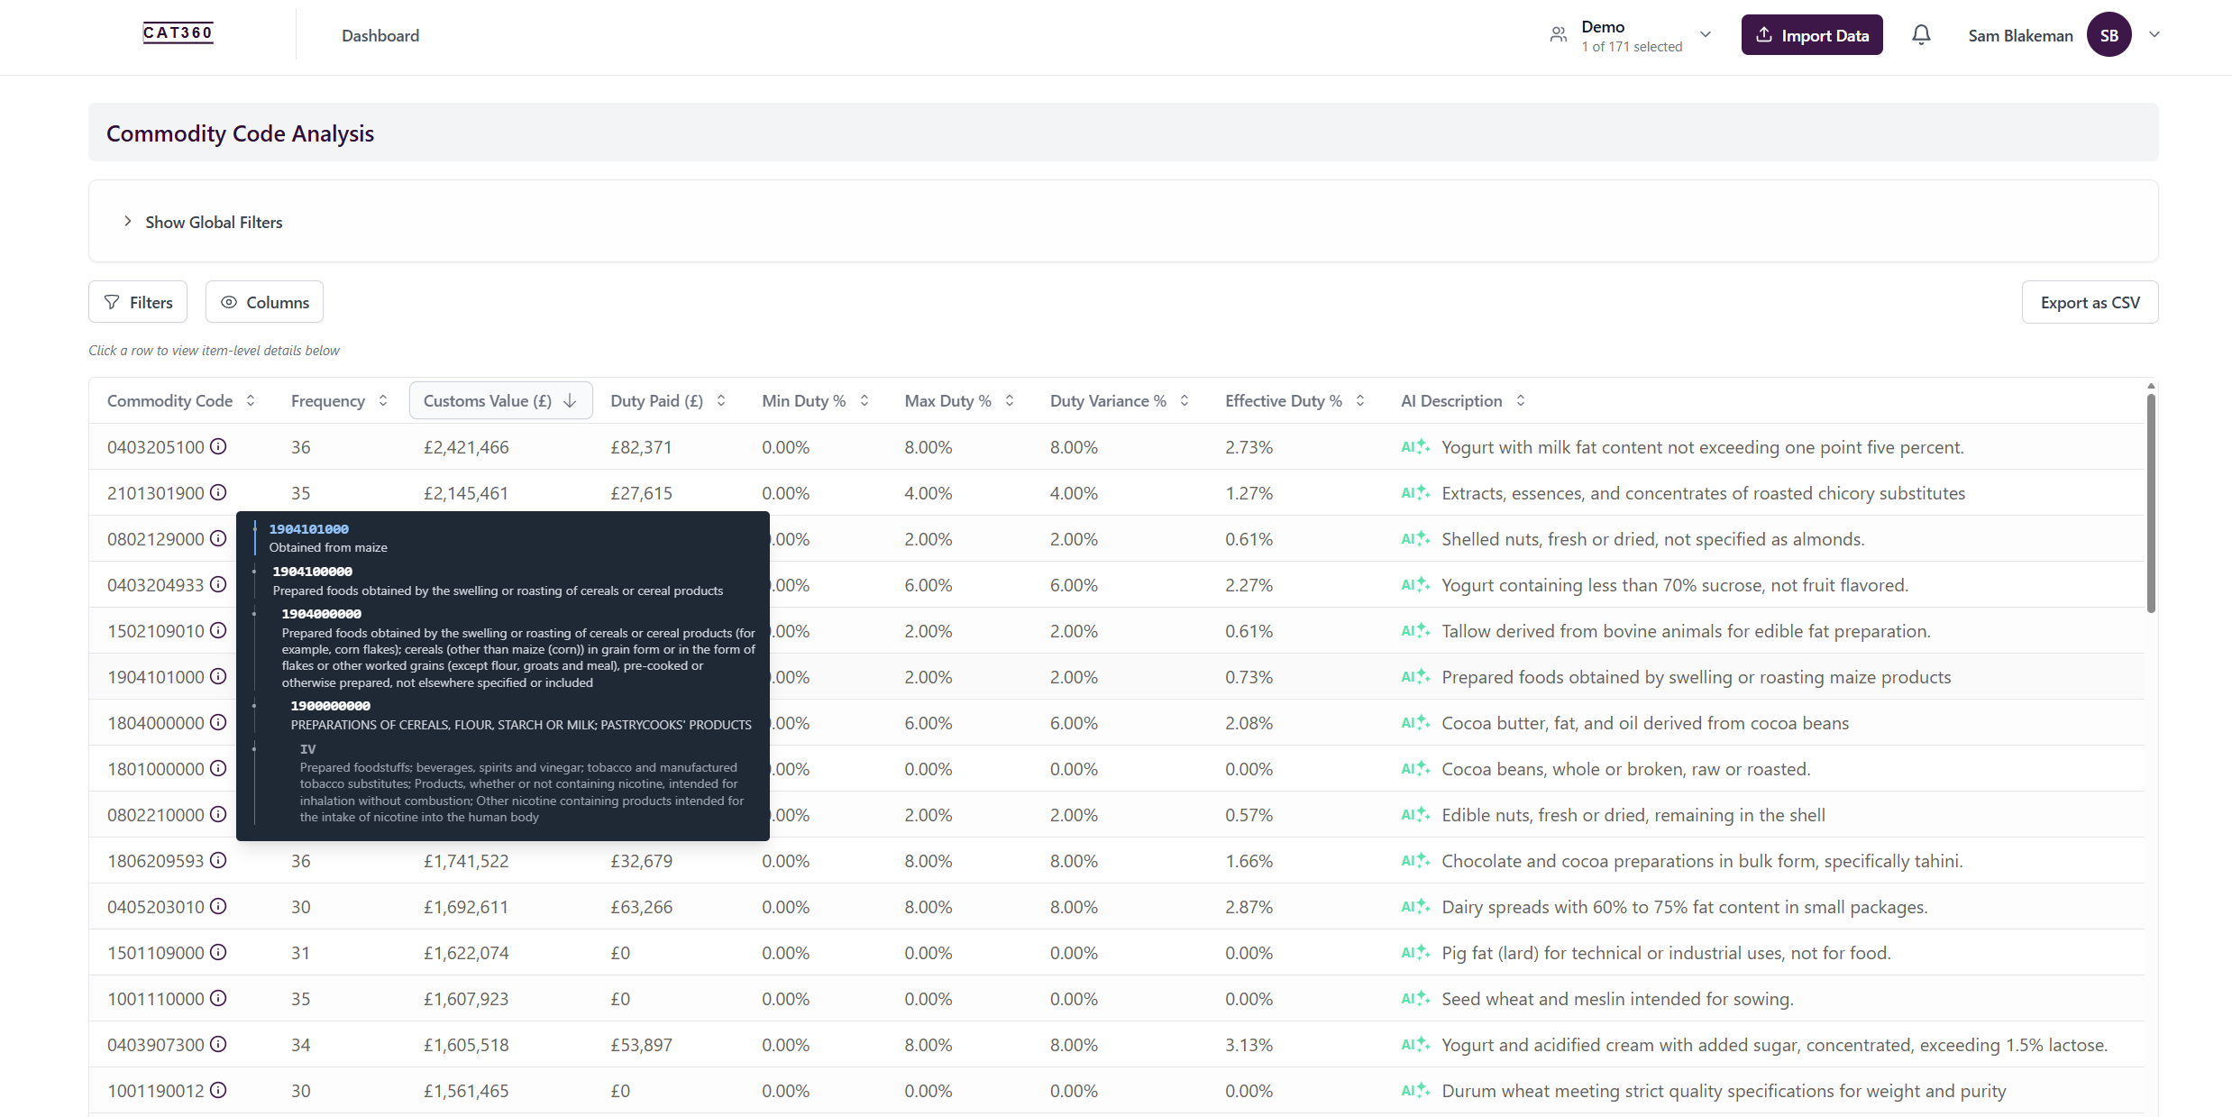Click tooltip code 1904100000
The width and height of the screenshot is (2232, 1117).
pyautogui.click(x=312, y=572)
